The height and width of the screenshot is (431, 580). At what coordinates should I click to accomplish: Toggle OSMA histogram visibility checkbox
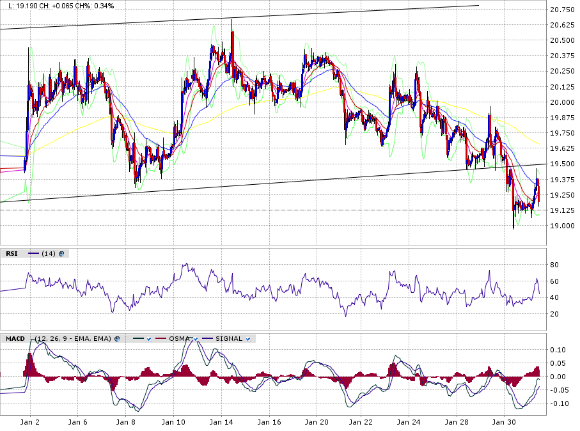point(196,339)
